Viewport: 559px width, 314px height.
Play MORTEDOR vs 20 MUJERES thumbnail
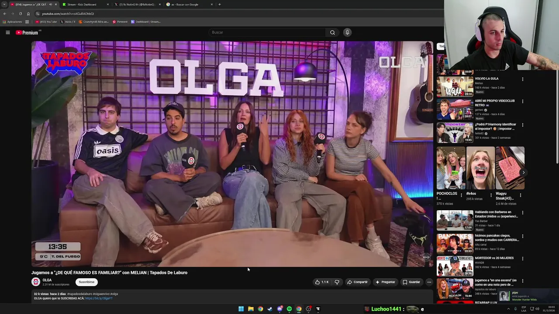coord(455,266)
